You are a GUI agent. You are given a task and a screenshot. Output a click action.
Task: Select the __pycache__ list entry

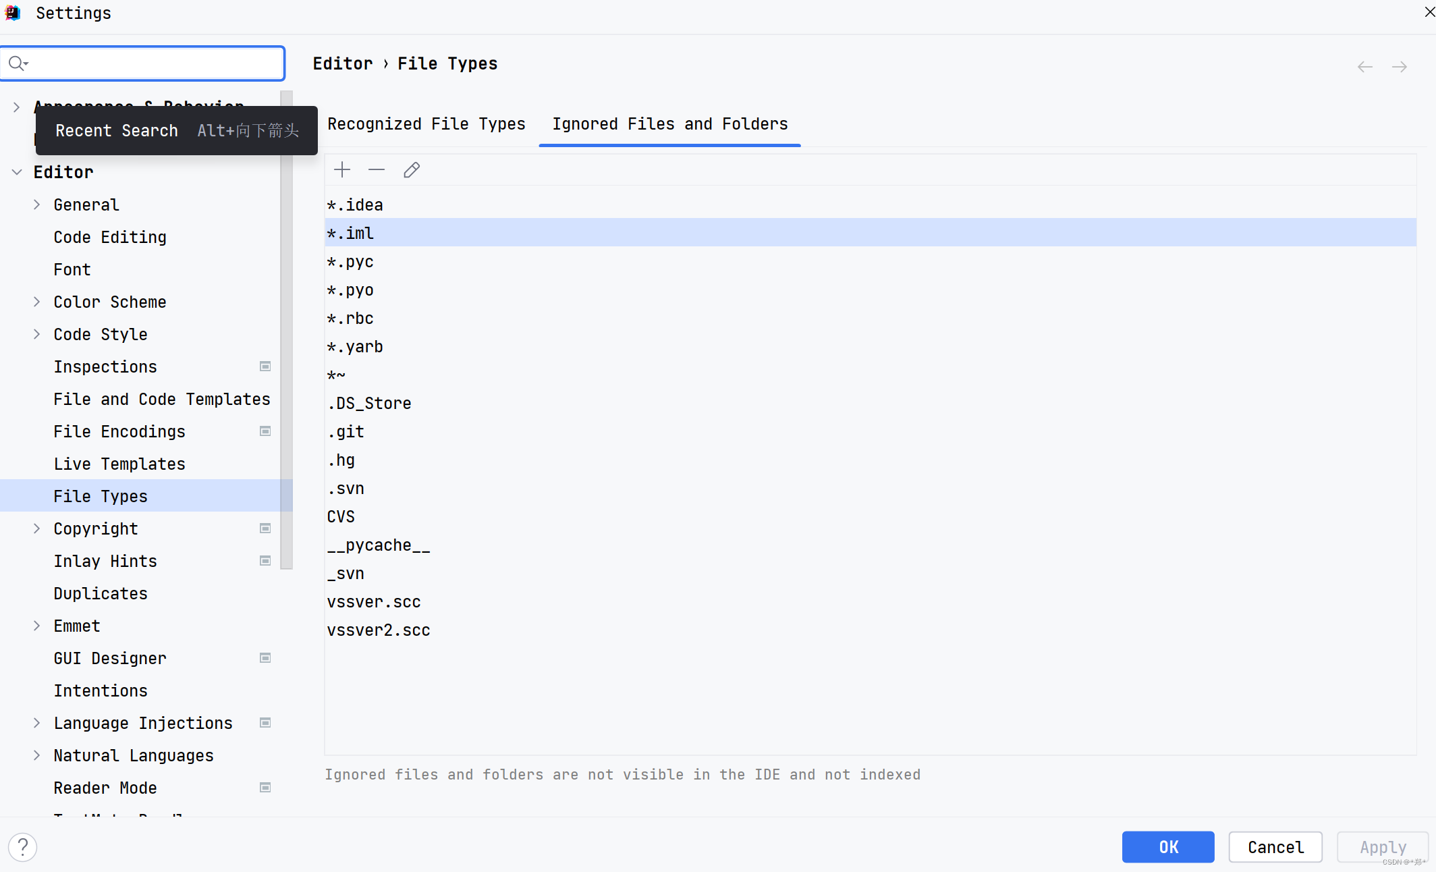point(379,545)
